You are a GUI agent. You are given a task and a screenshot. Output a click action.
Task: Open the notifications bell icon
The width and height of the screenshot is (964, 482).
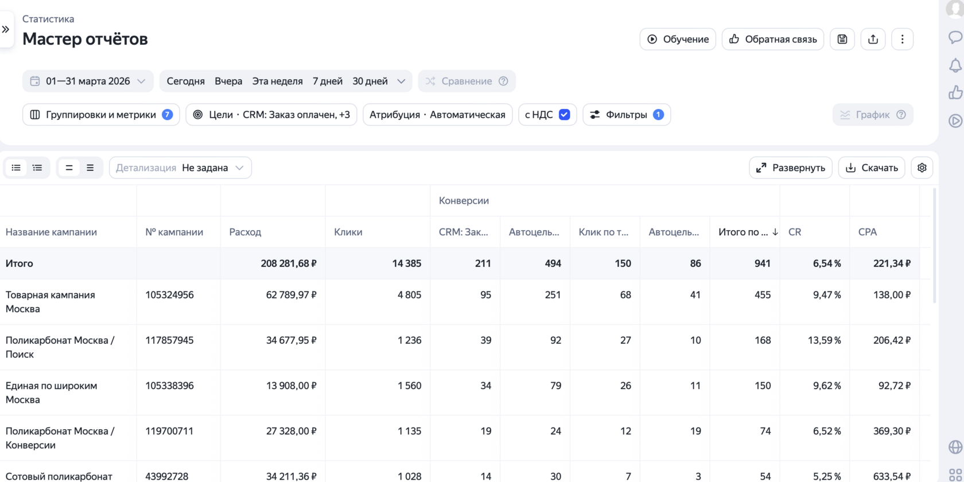pos(955,65)
